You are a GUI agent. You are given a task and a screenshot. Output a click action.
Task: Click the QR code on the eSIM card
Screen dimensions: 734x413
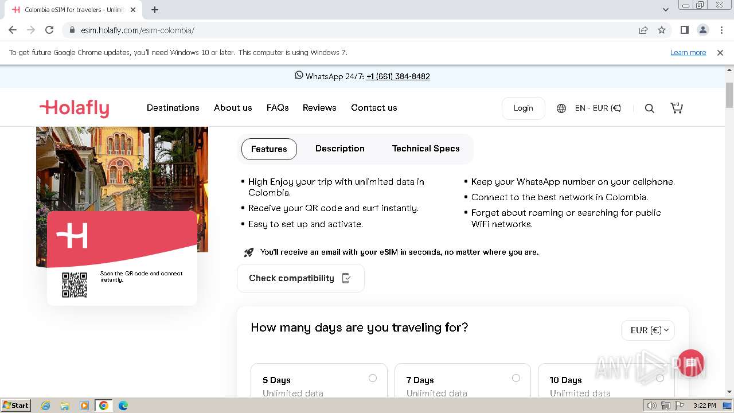pos(75,285)
